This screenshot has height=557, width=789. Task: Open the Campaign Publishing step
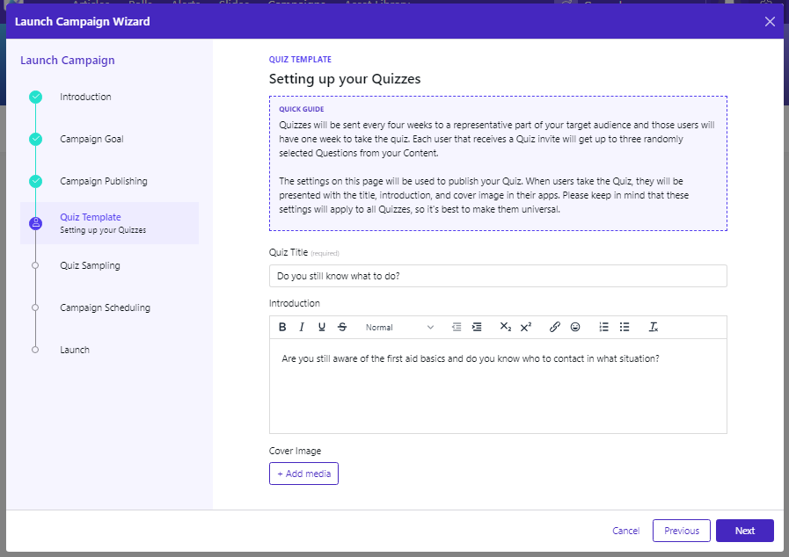[104, 181]
